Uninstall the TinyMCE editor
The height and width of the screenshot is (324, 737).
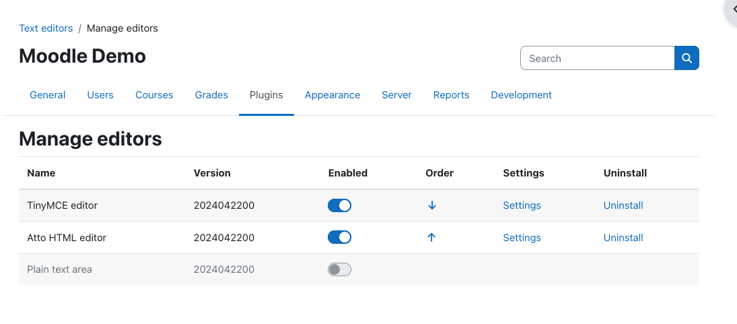pos(623,205)
